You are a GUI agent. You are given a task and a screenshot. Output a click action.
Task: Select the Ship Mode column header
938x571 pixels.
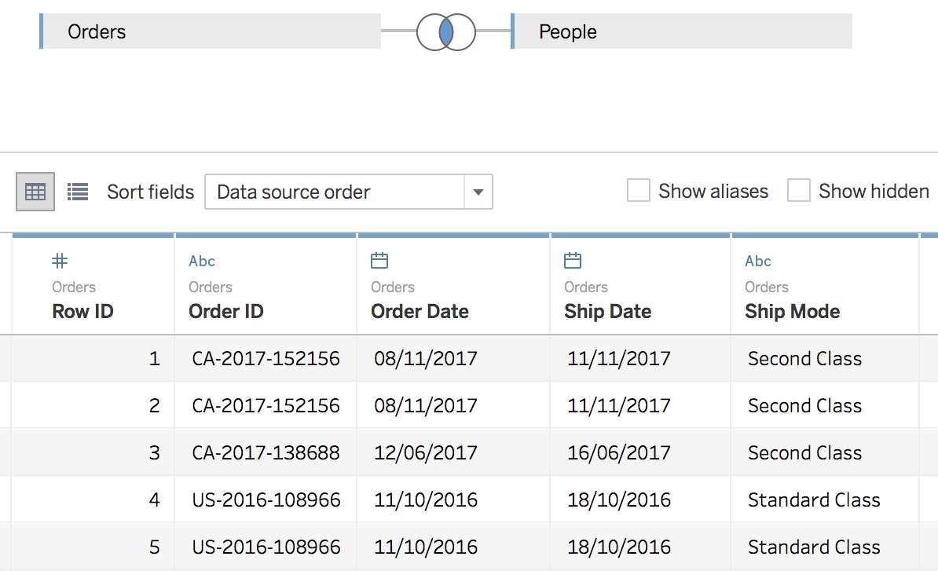coord(792,312)
